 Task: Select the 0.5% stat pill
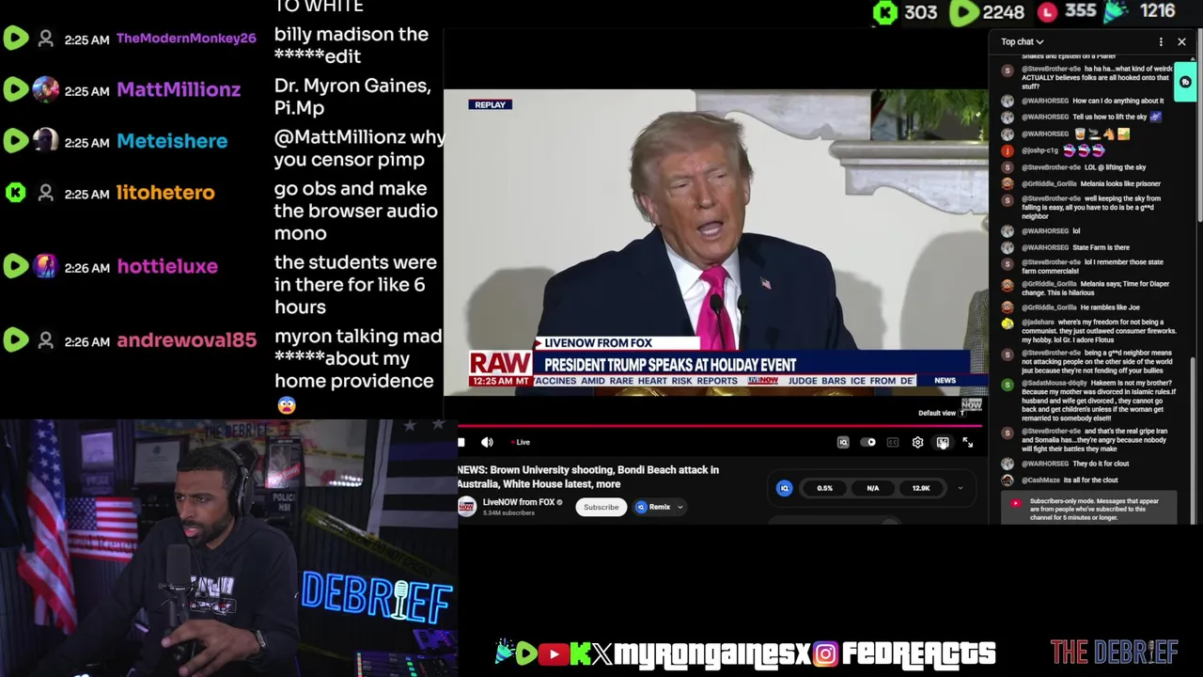(824, 488)
